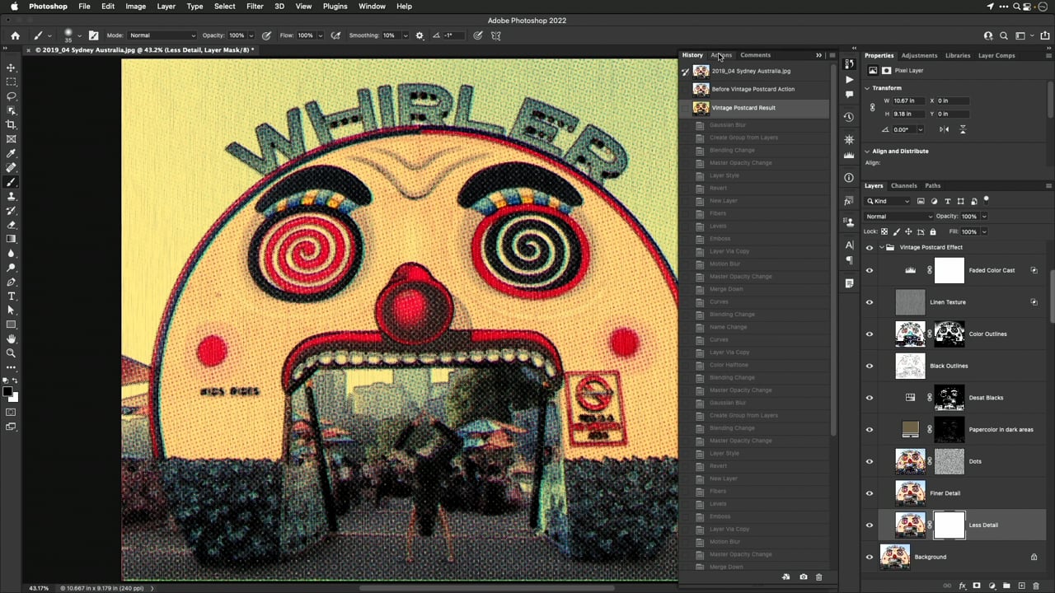Collapse the Vintage Postcard Effect group
This screenshot has height=593, width=1055.
(881, 247)
